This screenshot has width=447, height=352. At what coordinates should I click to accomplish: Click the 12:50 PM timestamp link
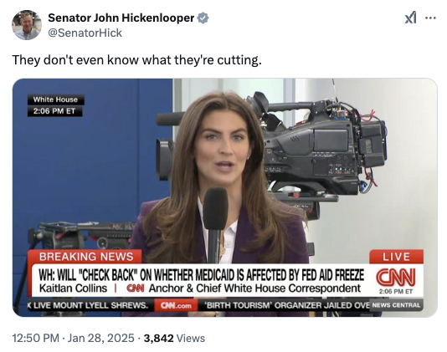tap(36, 338)
